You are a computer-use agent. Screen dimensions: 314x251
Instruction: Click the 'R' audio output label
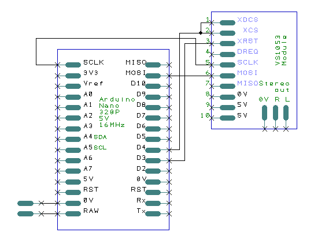click(277, 99)
